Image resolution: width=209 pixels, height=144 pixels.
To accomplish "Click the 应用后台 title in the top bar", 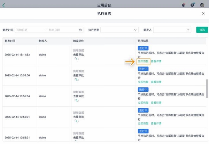I will (104, 5).
